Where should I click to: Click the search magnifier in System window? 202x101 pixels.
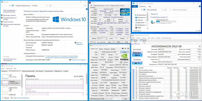click(x=85, y=6)
